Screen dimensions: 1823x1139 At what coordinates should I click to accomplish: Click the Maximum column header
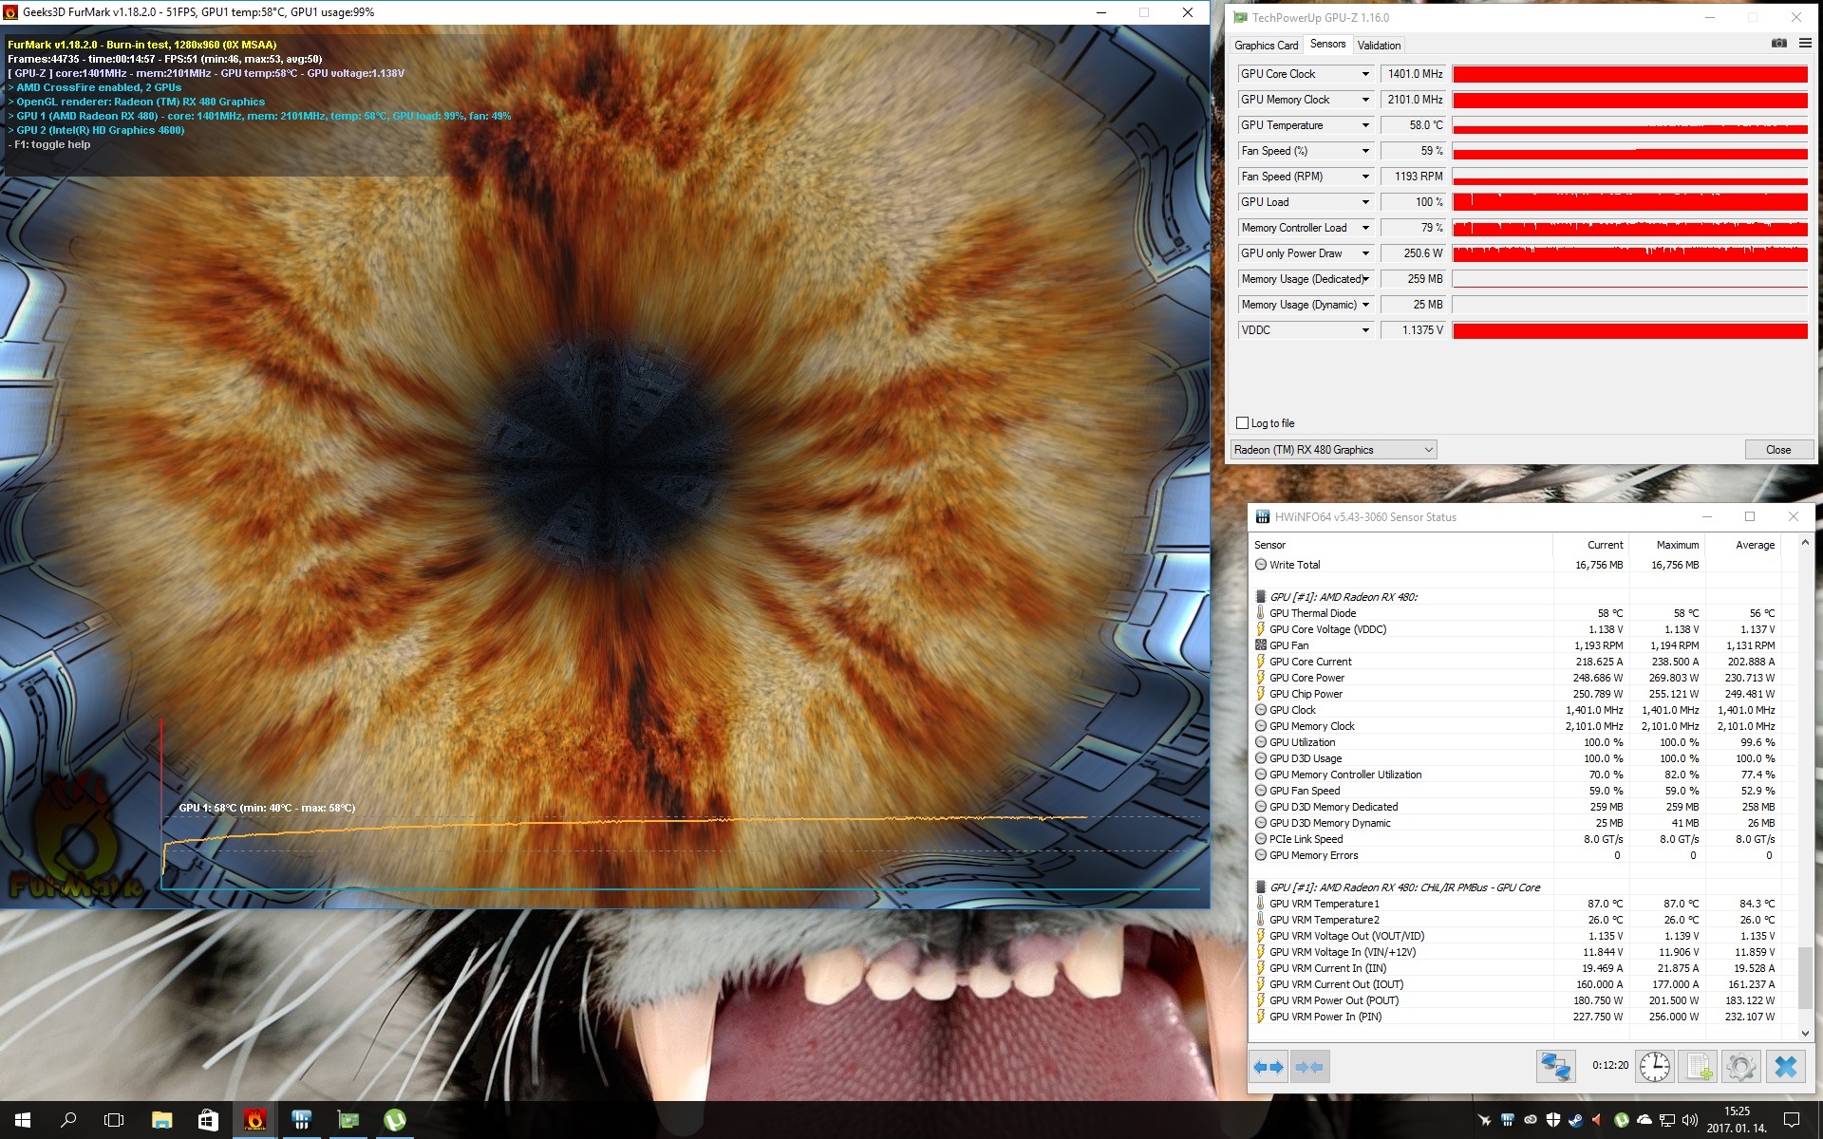click(x=1677, y=545)
